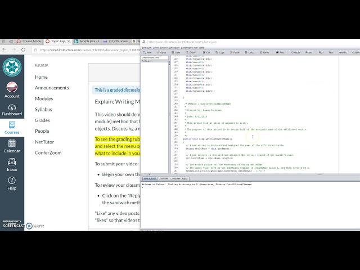The width and height of the screenshot is (360, 270).
Task: Click the Fall 2019 term label
Action: coord(41,65)
